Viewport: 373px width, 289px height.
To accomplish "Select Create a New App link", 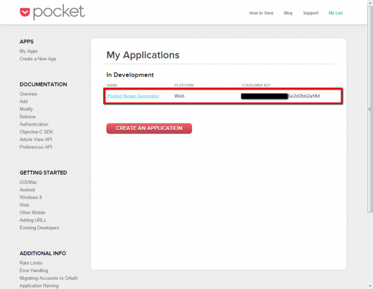I will point(38,59).
